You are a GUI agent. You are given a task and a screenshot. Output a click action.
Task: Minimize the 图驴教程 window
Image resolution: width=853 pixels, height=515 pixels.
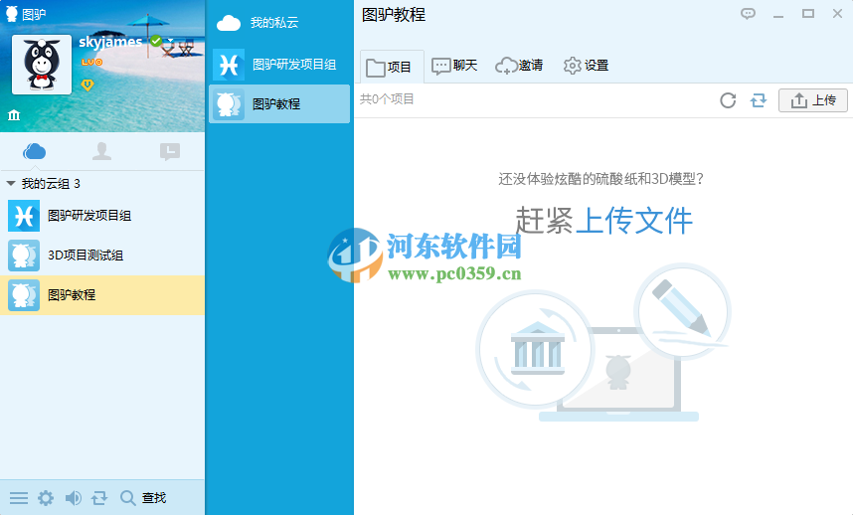778,15
